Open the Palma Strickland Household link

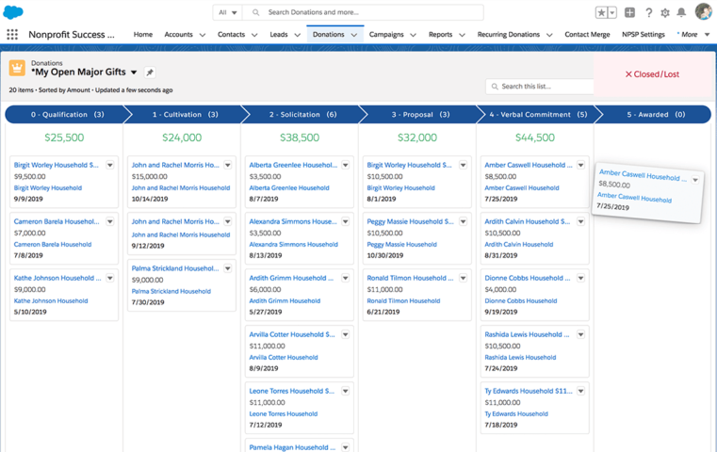pos(171,291)
